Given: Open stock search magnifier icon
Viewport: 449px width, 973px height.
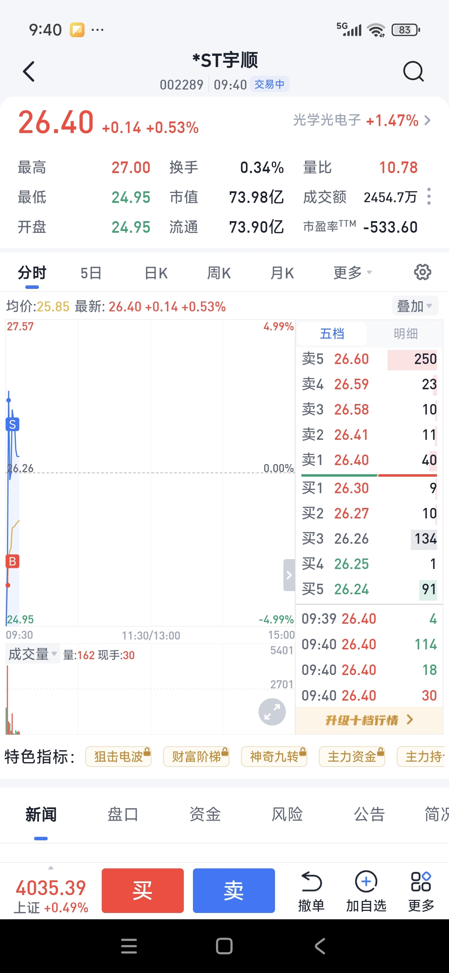Looking at the screenshot, I should (413, 71).
